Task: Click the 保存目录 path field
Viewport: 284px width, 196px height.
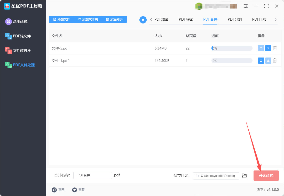Action: [x=216, y=176]
